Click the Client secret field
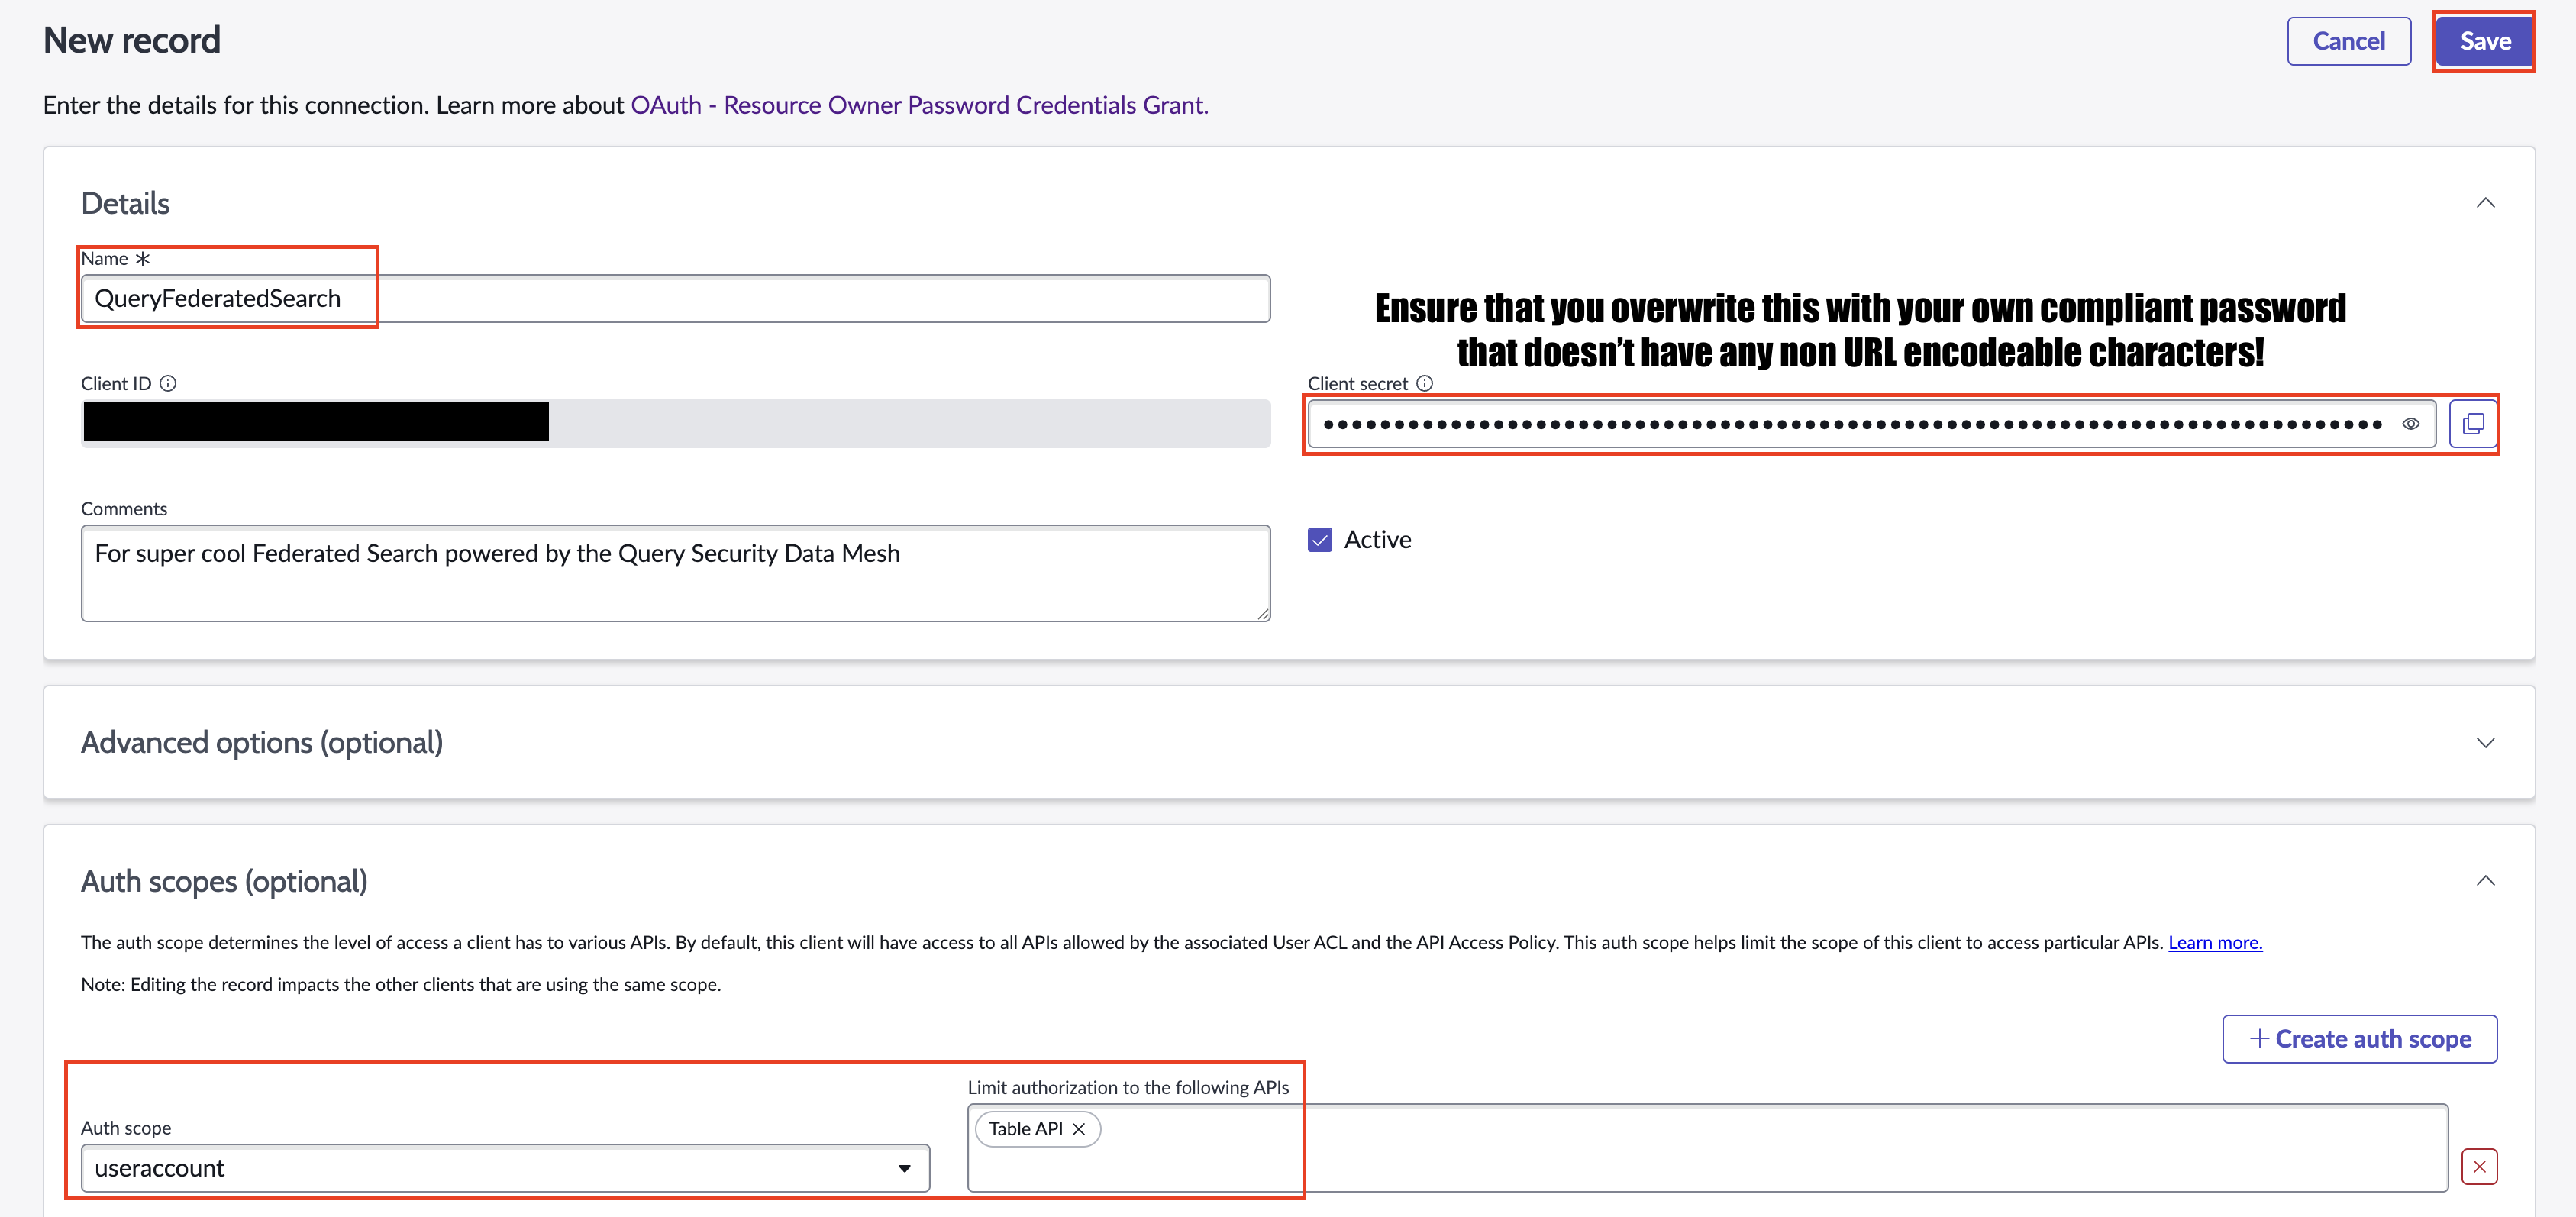The height and width of the screenshot is (1217, 2576). click(1850, 424)
